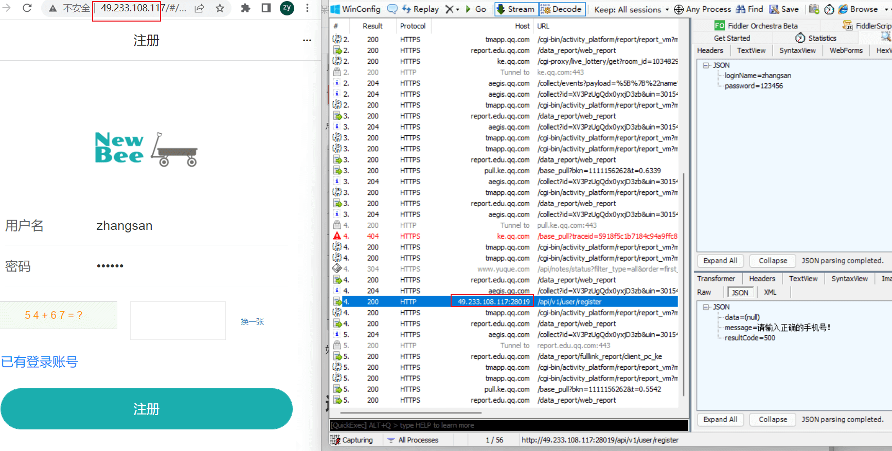The image size is (892, 451).
Task: Select password=123456 tree node
Action: pyautogui.click(x=754, y=86)
